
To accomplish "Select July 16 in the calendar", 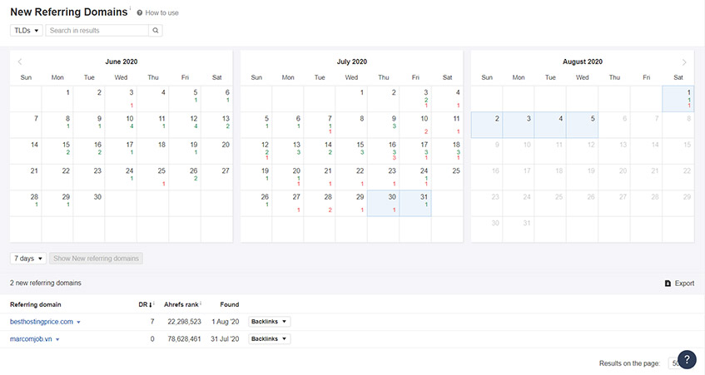I will click(x=383, y=150).
